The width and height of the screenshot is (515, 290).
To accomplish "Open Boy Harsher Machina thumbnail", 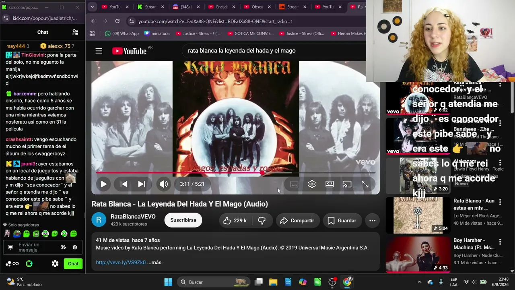I will click(418, 255).
